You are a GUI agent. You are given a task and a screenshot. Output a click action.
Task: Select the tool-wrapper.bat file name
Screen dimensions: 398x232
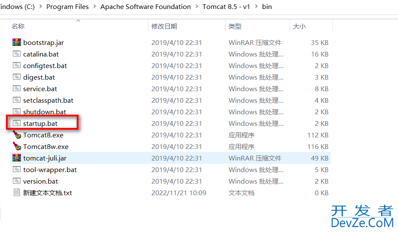[50, 170]
